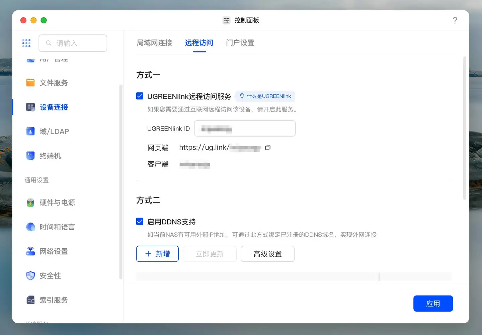Screen dimensions: 482x335
Task: Open 安全性 settings
Action: click(50, 276)
